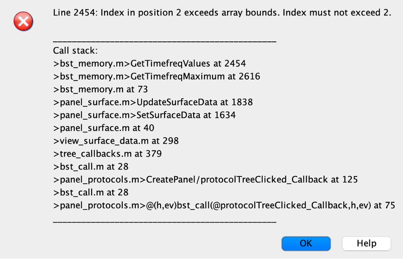Select the UpdateSurfaceData at 1838 entry
Screen dimensions: 403x259
pos(153,102)
